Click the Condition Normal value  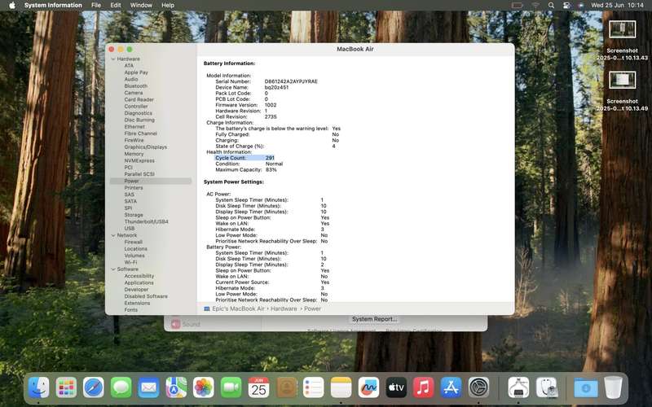click(x=274, y=164)
